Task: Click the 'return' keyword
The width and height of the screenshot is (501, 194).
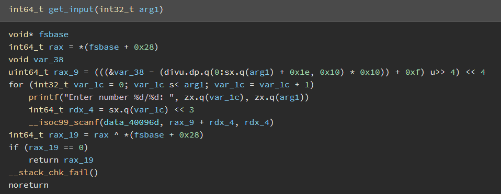Action: point(44,160)
